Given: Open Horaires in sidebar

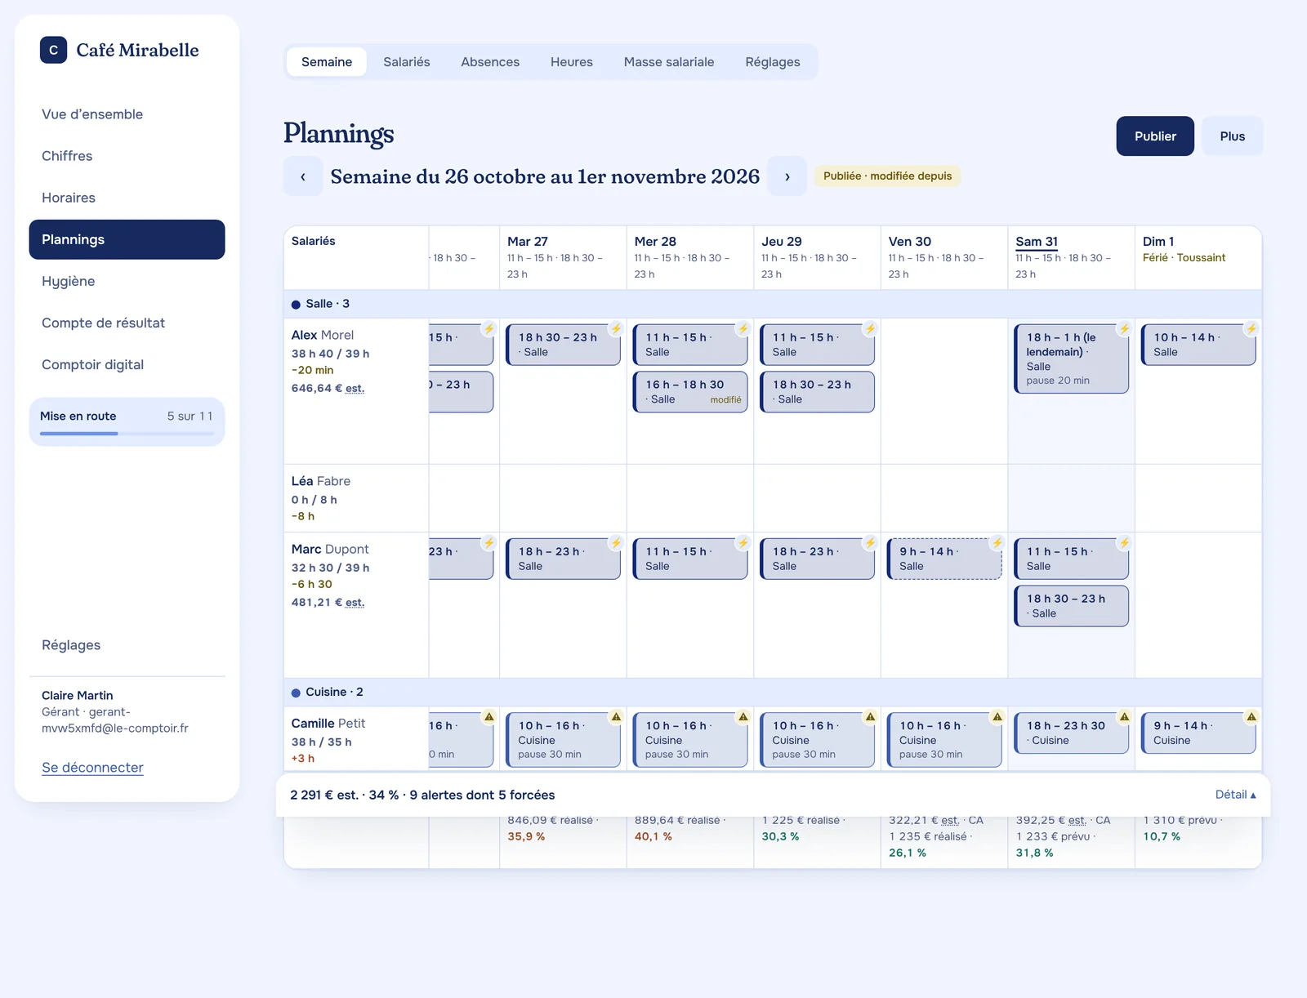Looking at the screenshot, I should pos(127,198).
